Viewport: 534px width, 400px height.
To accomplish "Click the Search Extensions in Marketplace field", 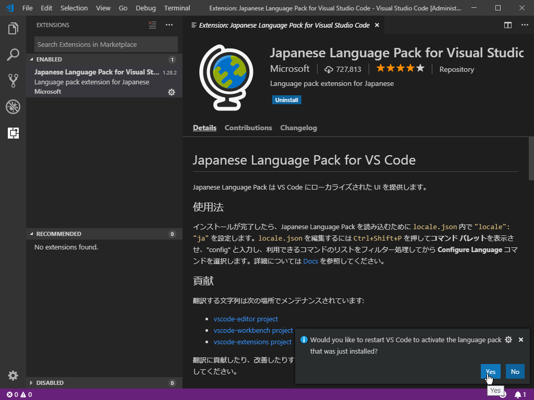I will pyautogui.click(x=105, y=44).
